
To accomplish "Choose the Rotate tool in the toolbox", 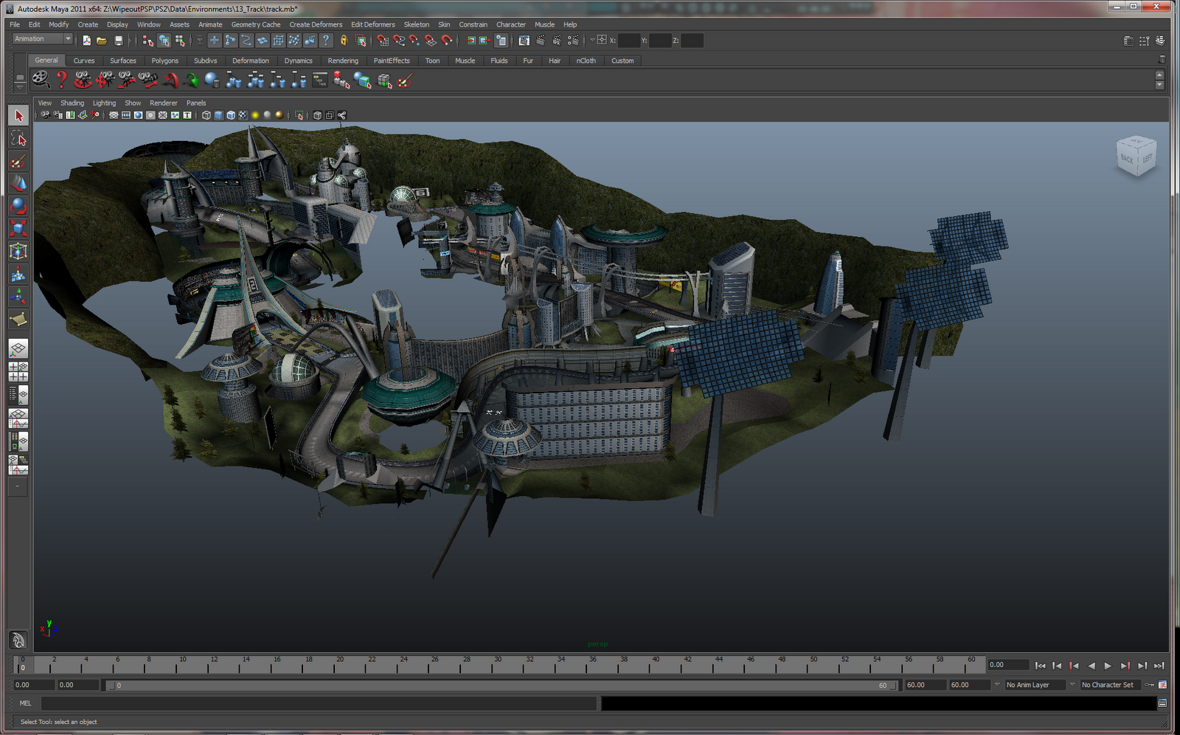I will [x=18, y=206].
